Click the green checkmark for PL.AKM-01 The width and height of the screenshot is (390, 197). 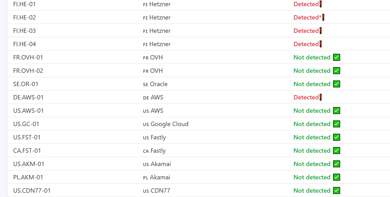(337, 177)
